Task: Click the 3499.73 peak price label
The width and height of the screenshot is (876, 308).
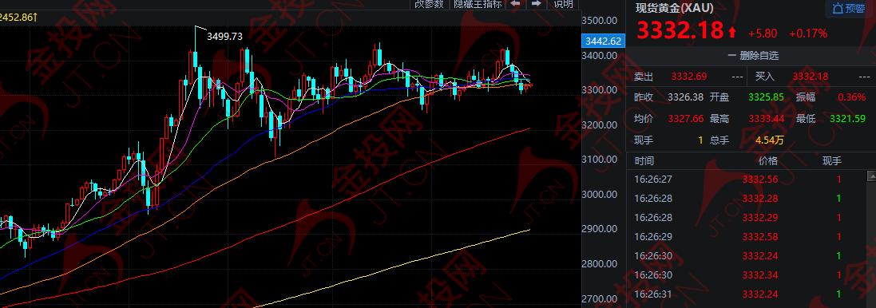Action: (224, 36)
